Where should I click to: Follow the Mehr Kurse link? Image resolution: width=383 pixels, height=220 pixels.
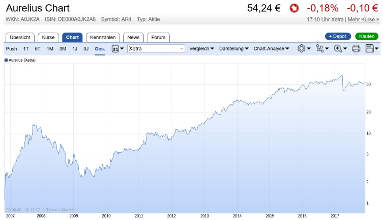[x=364, y=19]
